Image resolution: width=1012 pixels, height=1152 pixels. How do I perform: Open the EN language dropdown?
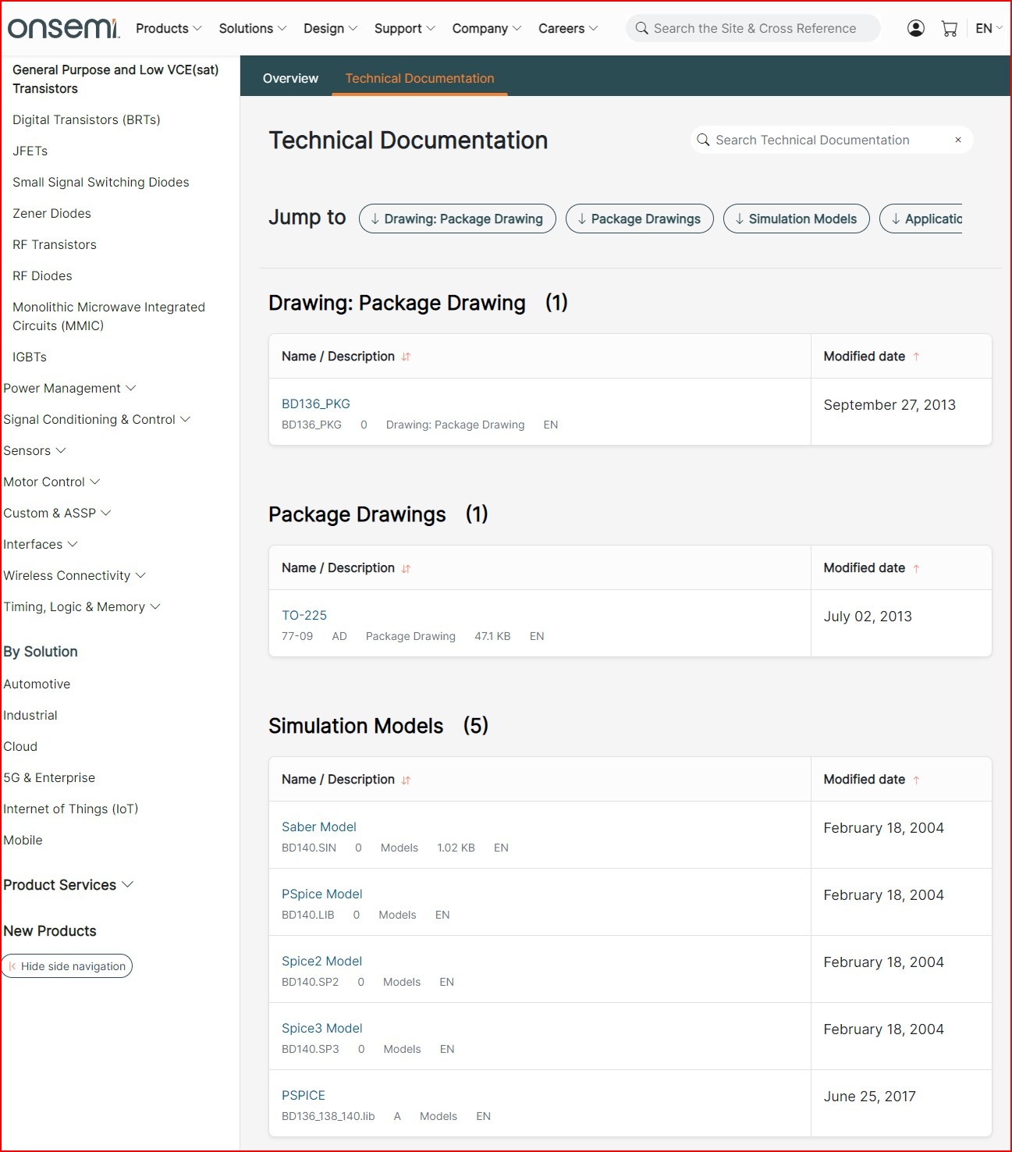(x=989, y=28)
